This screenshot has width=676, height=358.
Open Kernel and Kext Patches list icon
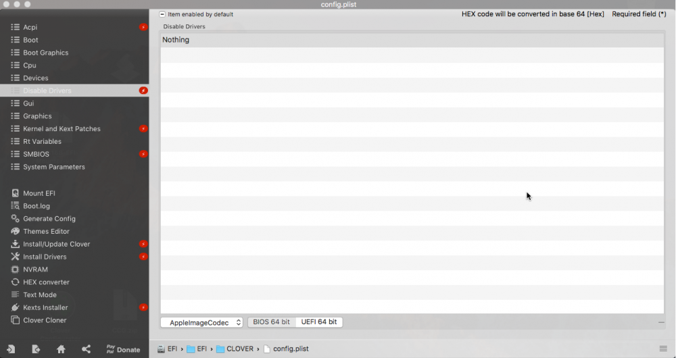point(15,128)
